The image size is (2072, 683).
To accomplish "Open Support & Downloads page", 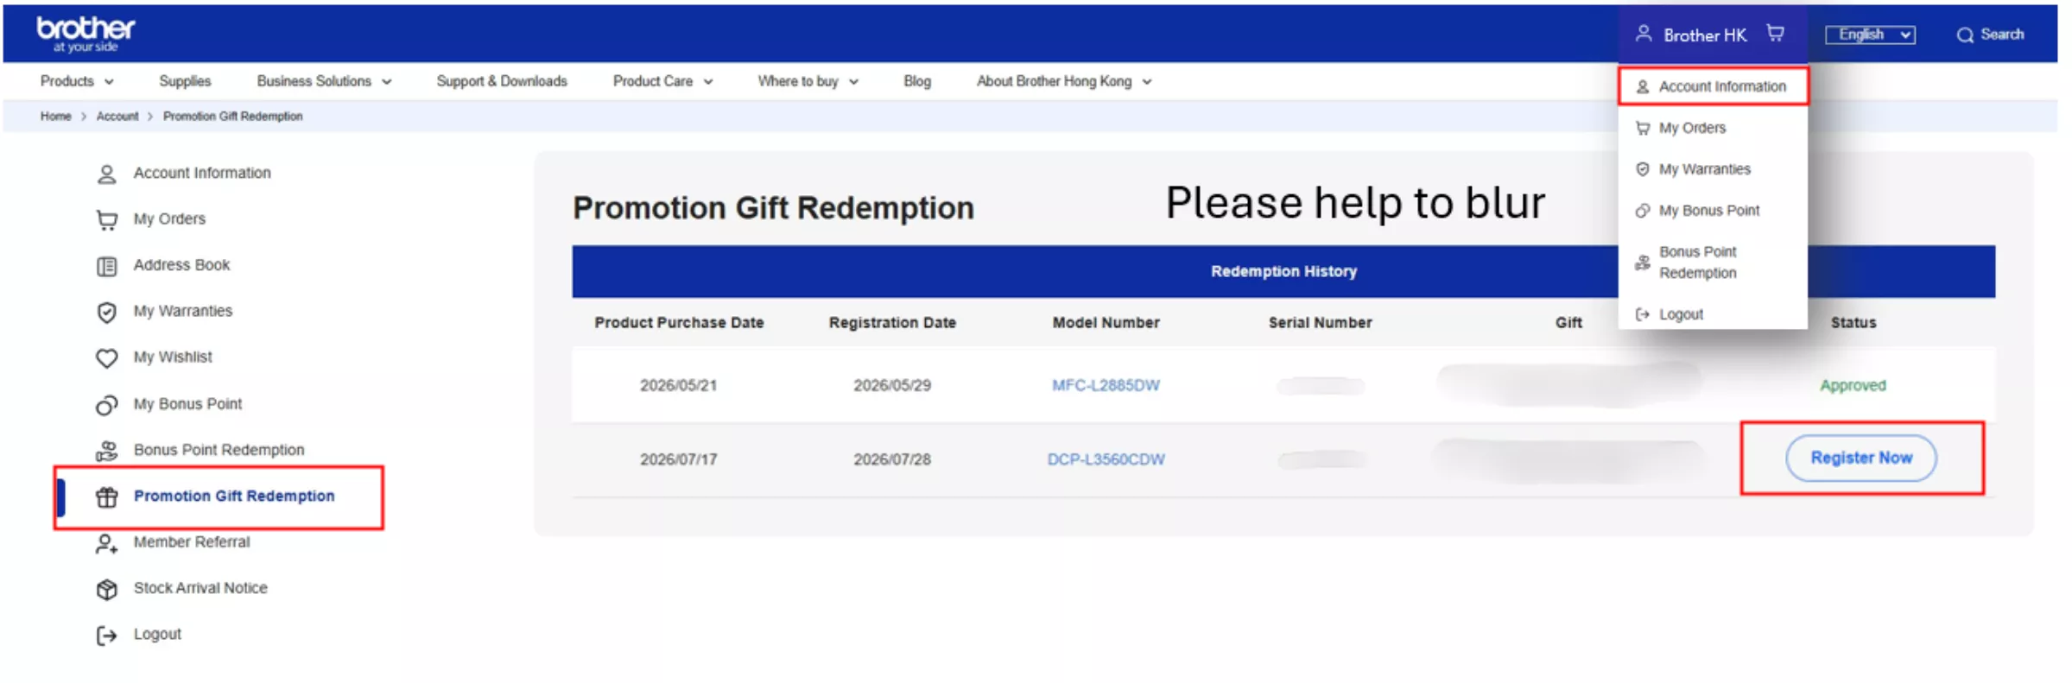I will (x=502, y=81).
